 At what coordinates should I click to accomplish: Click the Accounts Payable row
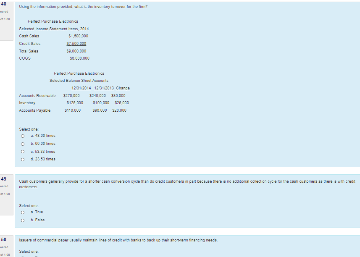pyautogui.click(x=34, y=110)
